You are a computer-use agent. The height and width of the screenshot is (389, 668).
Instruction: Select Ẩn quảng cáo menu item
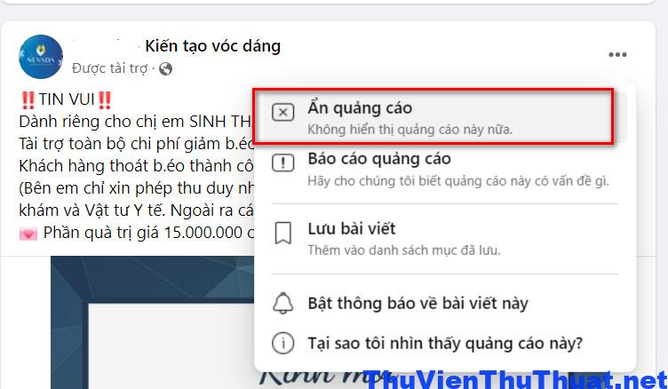point(433,117)
